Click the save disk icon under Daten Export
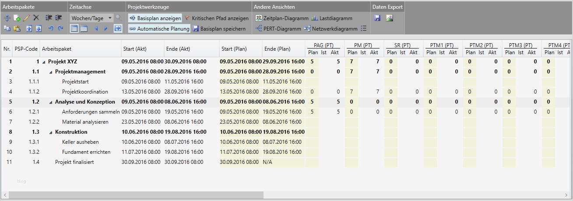 click(x=377, y=18)
